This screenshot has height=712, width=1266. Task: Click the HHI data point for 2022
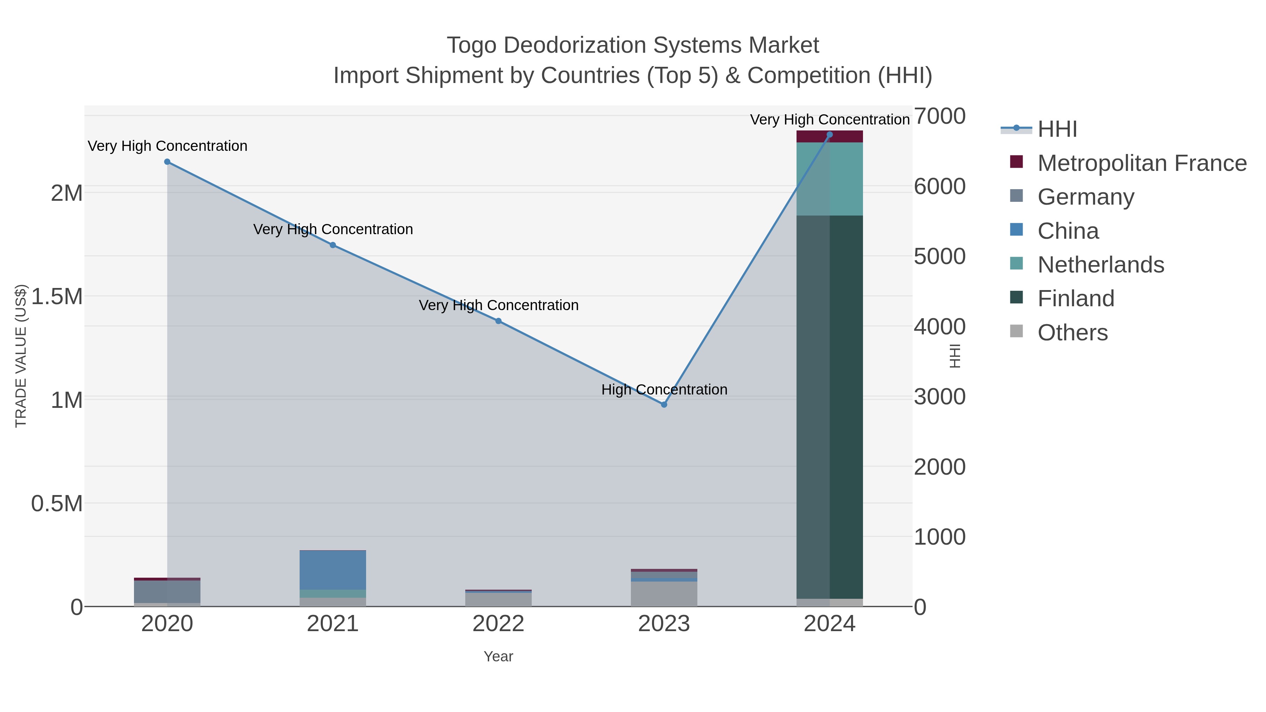(498, 321)
